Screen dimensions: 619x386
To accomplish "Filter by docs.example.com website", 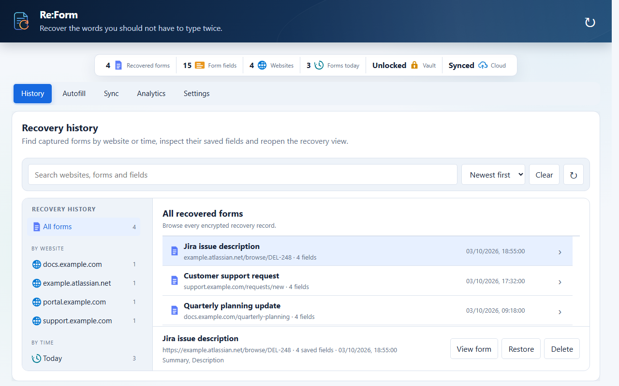I will 84,264.
